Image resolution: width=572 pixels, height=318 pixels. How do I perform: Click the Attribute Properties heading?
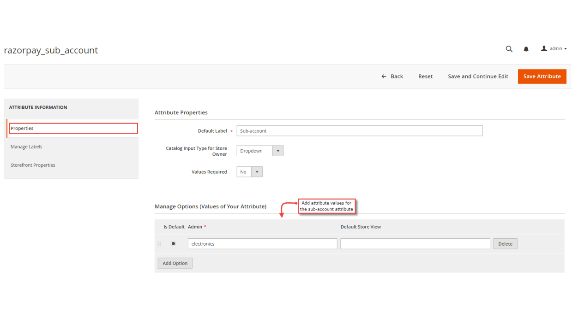tap(181, 112)
